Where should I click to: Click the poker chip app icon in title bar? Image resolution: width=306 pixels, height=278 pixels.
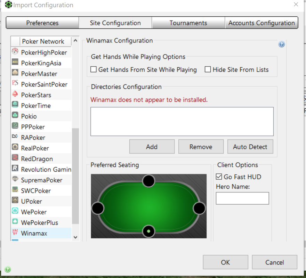click(x=8, y=5)
